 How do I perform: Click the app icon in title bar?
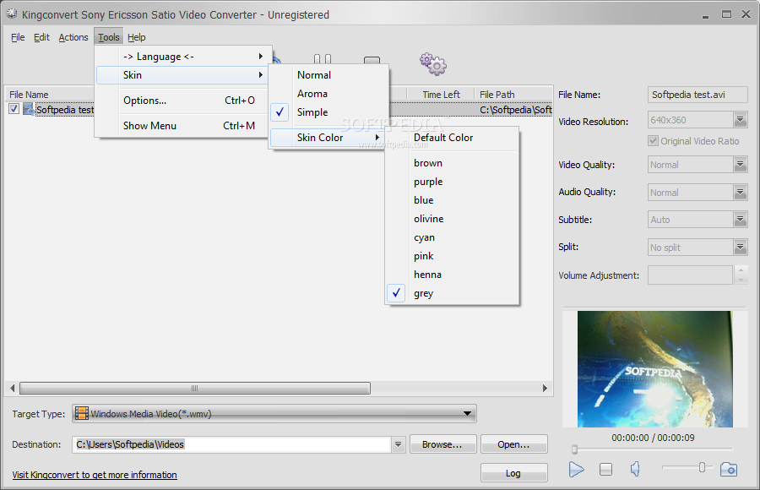(12, 14)
